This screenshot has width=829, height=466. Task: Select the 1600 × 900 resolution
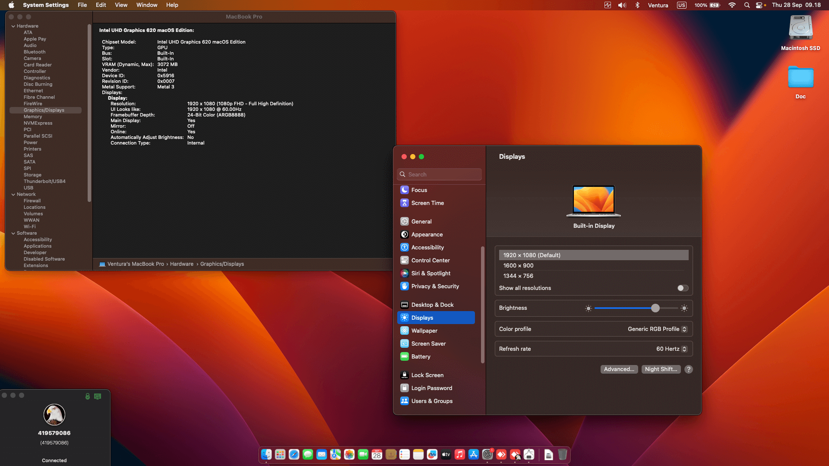[518, 265]
